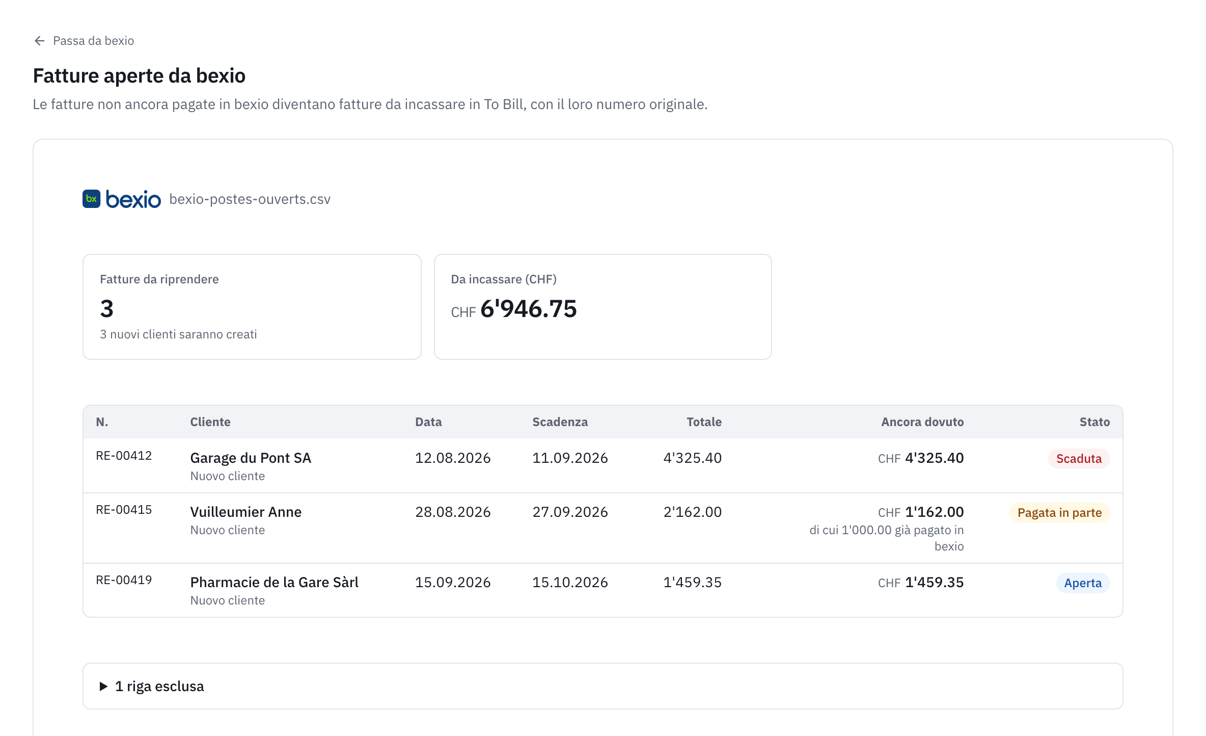The height and width of the screenshot is (736, 1206).
Task: Click the bexio-postes-ouverts.csv filename
Action: (250, 199)
